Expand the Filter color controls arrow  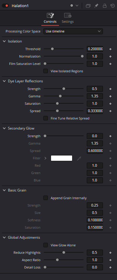coord(45,158)
